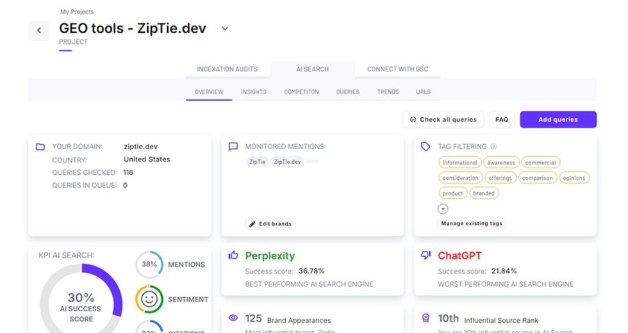Open the Connect with GSC tab

point(398,69)
